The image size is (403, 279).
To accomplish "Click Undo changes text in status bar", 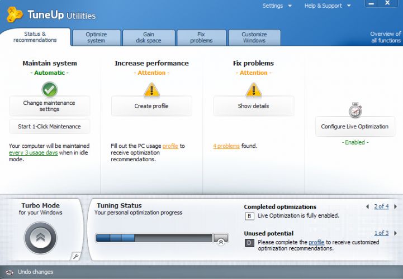I will click(35, 272).
